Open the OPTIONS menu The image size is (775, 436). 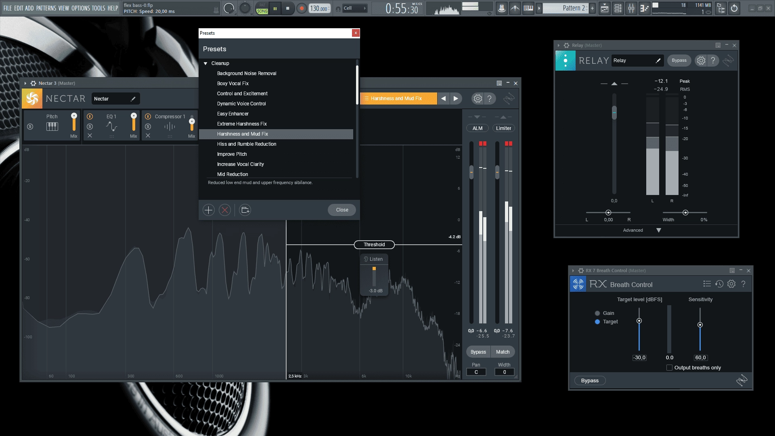tap(81, 8)
